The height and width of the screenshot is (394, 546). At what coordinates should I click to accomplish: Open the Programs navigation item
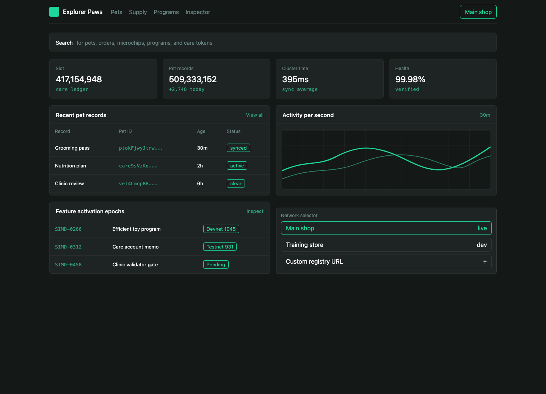[x=166, y=12]
